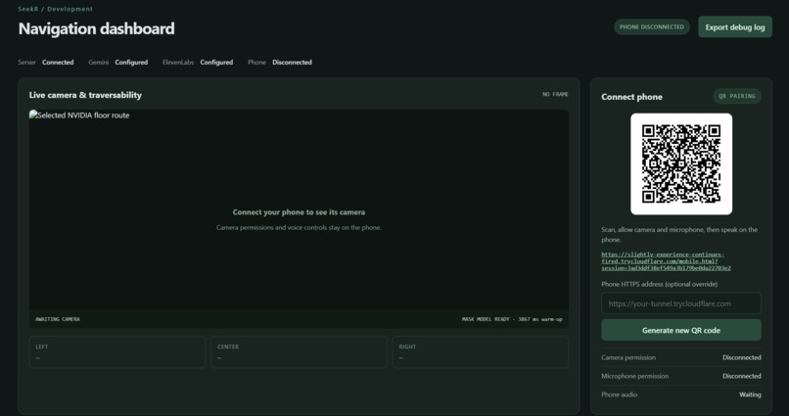Click the Export debug log button
Image resolution: width=789 pixels, height=416 pixels.
click(734, 27)
